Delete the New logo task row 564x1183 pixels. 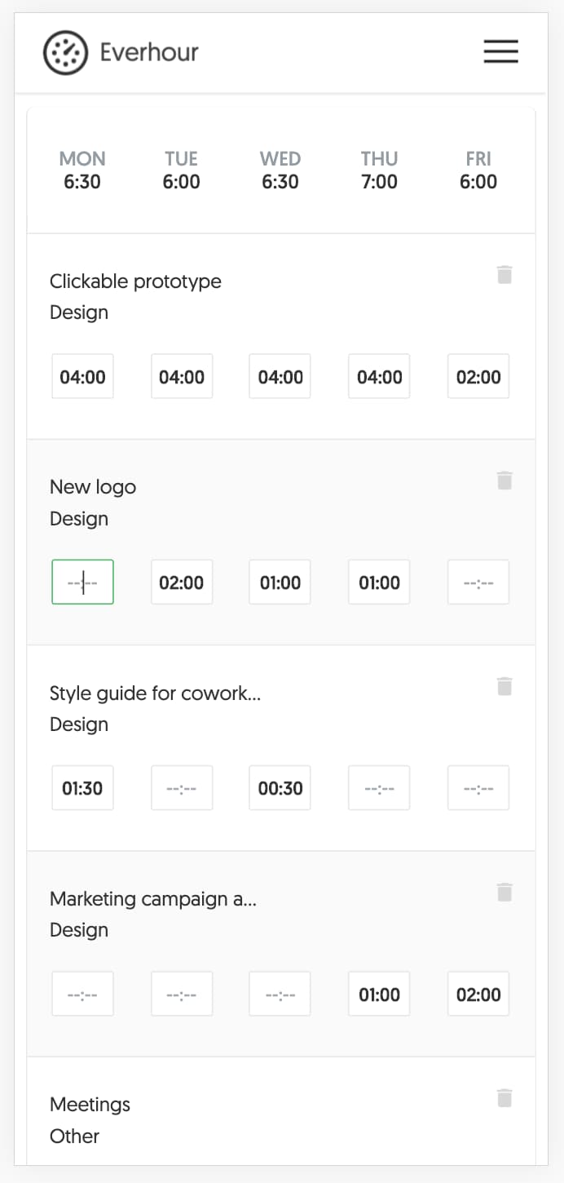(x=505, y=481)
